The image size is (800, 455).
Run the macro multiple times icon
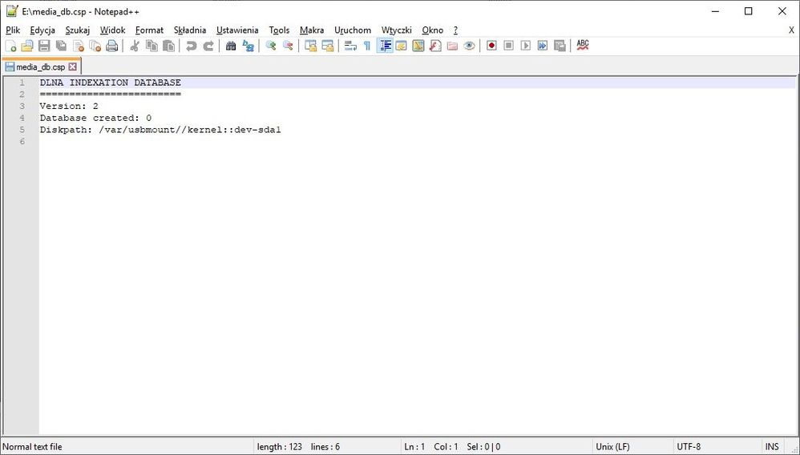(x=543, y=46)
